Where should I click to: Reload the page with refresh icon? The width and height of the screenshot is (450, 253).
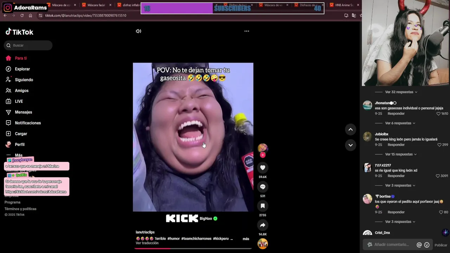point(22,15)
